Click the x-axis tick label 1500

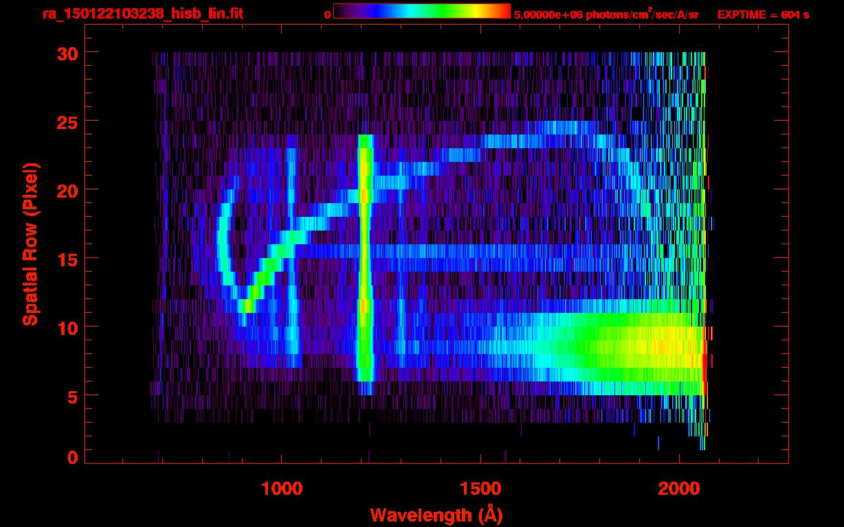[x=480, y=489]
